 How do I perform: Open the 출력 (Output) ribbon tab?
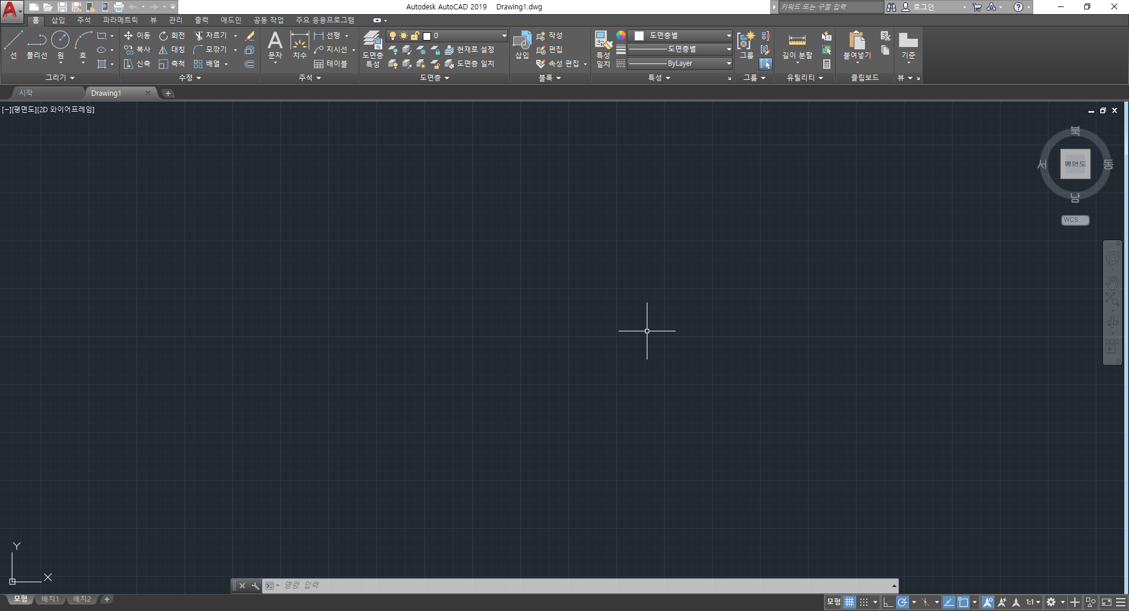tap(202, 20)
